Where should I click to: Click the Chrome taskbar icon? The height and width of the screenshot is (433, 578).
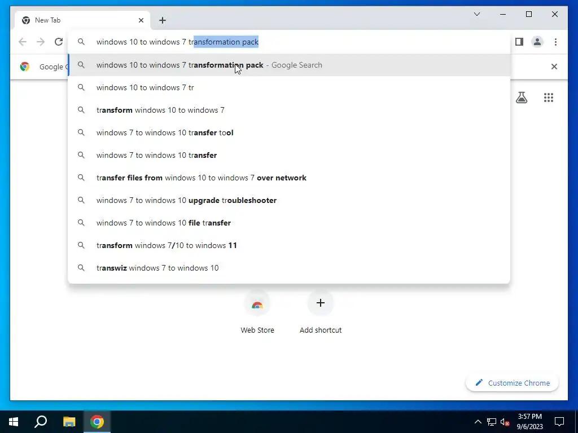coord(97,422)
